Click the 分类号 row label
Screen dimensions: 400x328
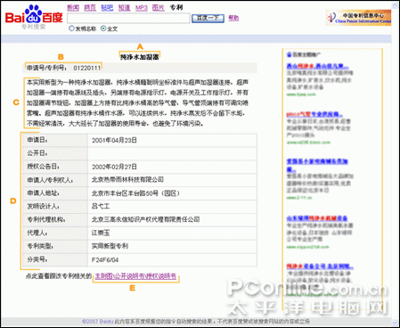[x=37, y=259]
